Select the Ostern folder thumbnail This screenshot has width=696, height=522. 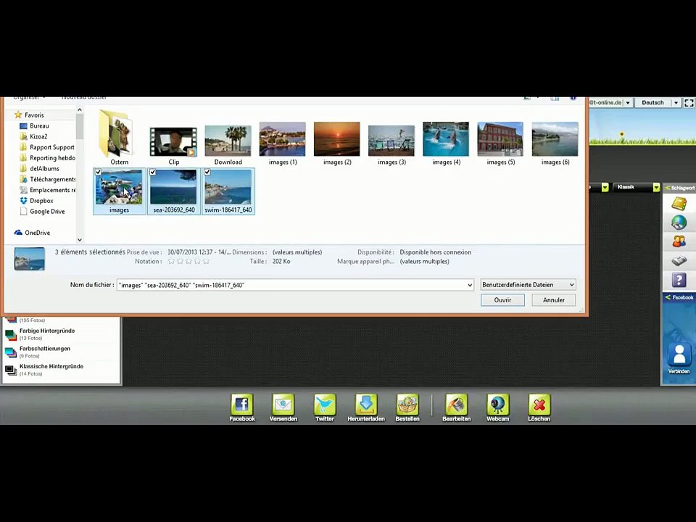pyautogui.click(x=119, y=138)
